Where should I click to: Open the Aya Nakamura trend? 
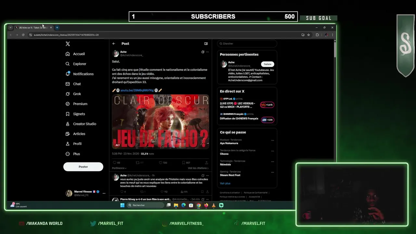pyautogui.click(x=229, y=143)
